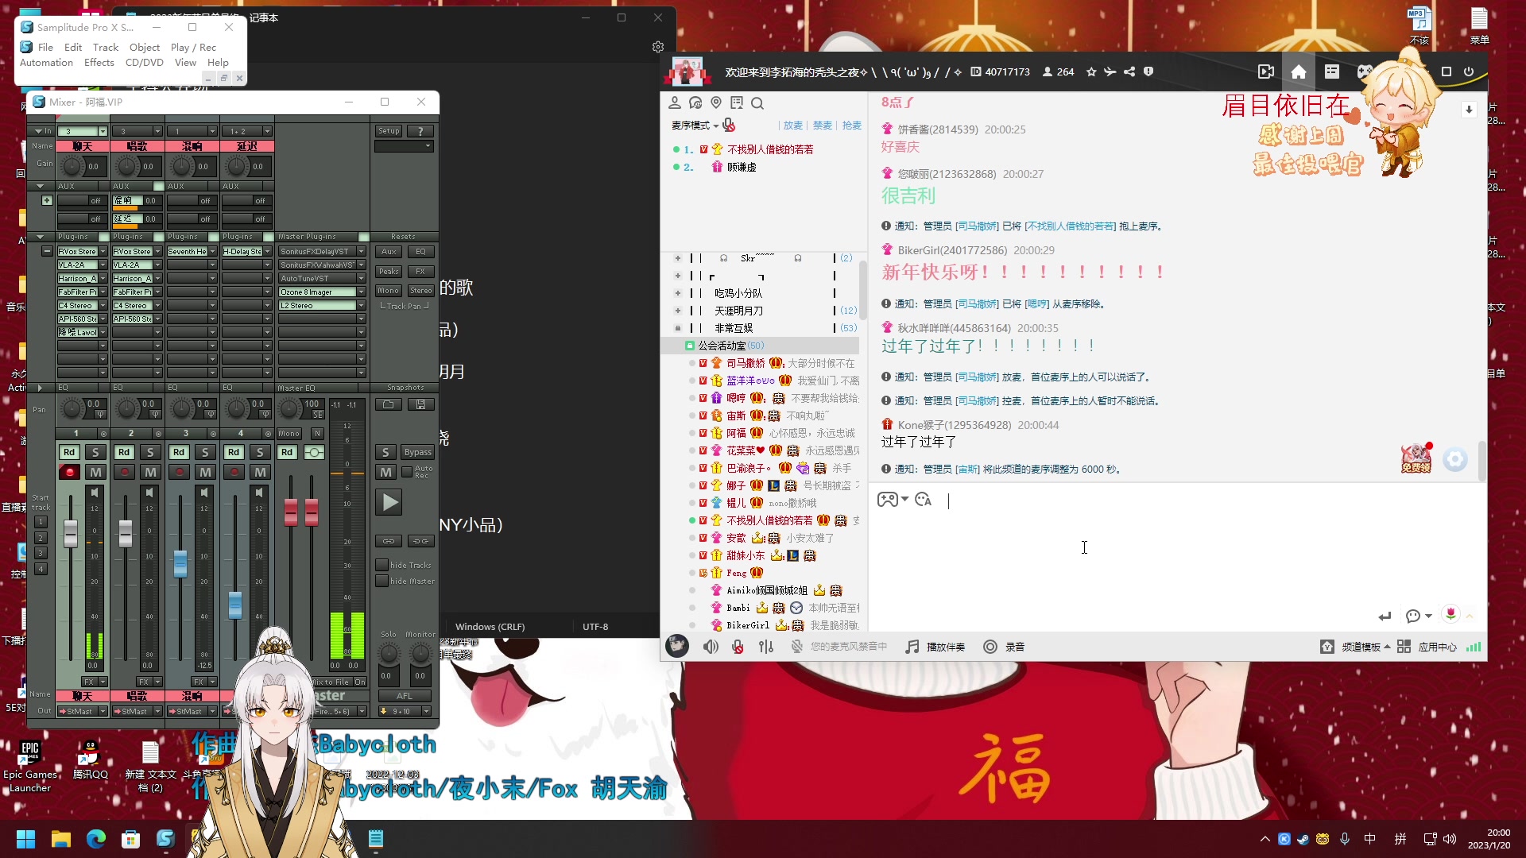The width and height of the screenshot is (1526, 858).
Task: Open Microsoft Edge from the taskbar
Action: 96,838
